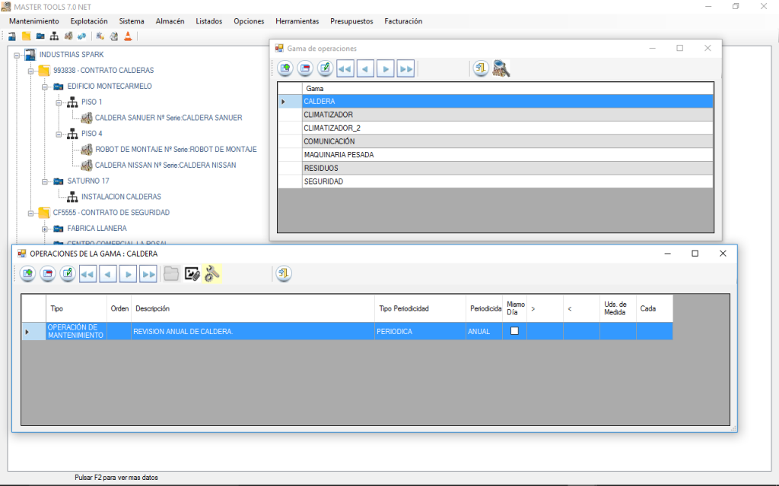The image size is (779, 486).
Task: Collapse the INDUSTRIAS SPARK tree node
Action: click(x=17, y=55)
